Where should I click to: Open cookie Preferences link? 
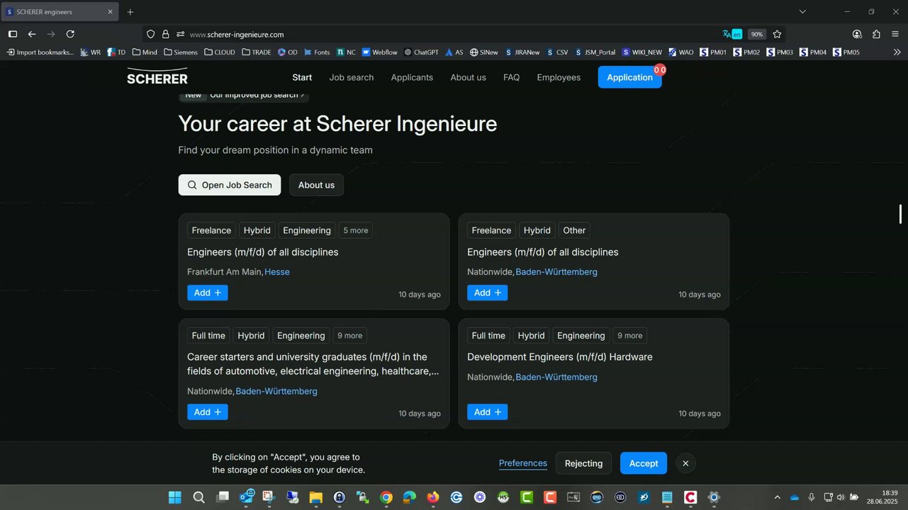pos(523,463)
